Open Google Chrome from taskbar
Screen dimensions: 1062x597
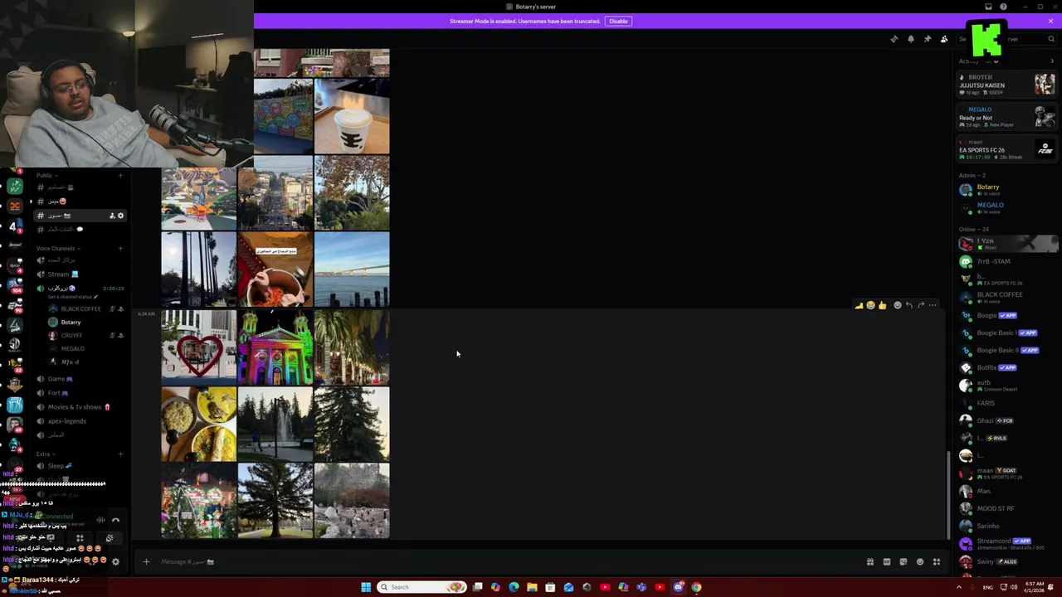click(696, 587)
